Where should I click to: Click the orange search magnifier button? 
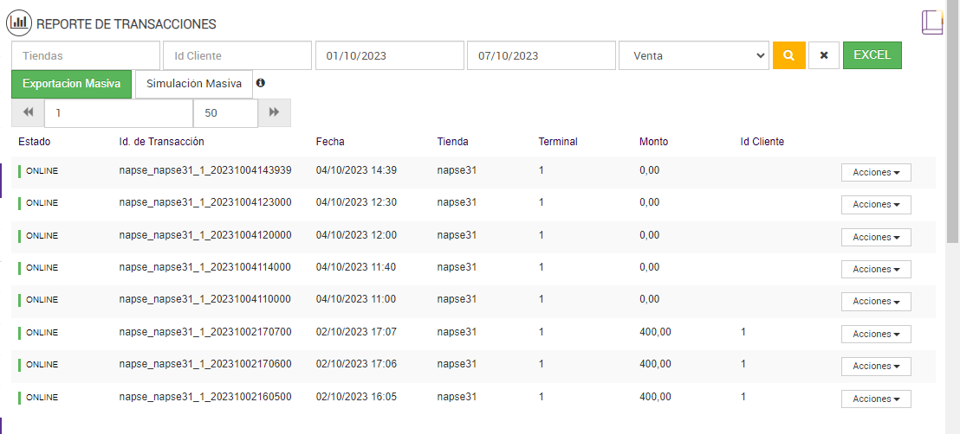click(x=788, y=55)
